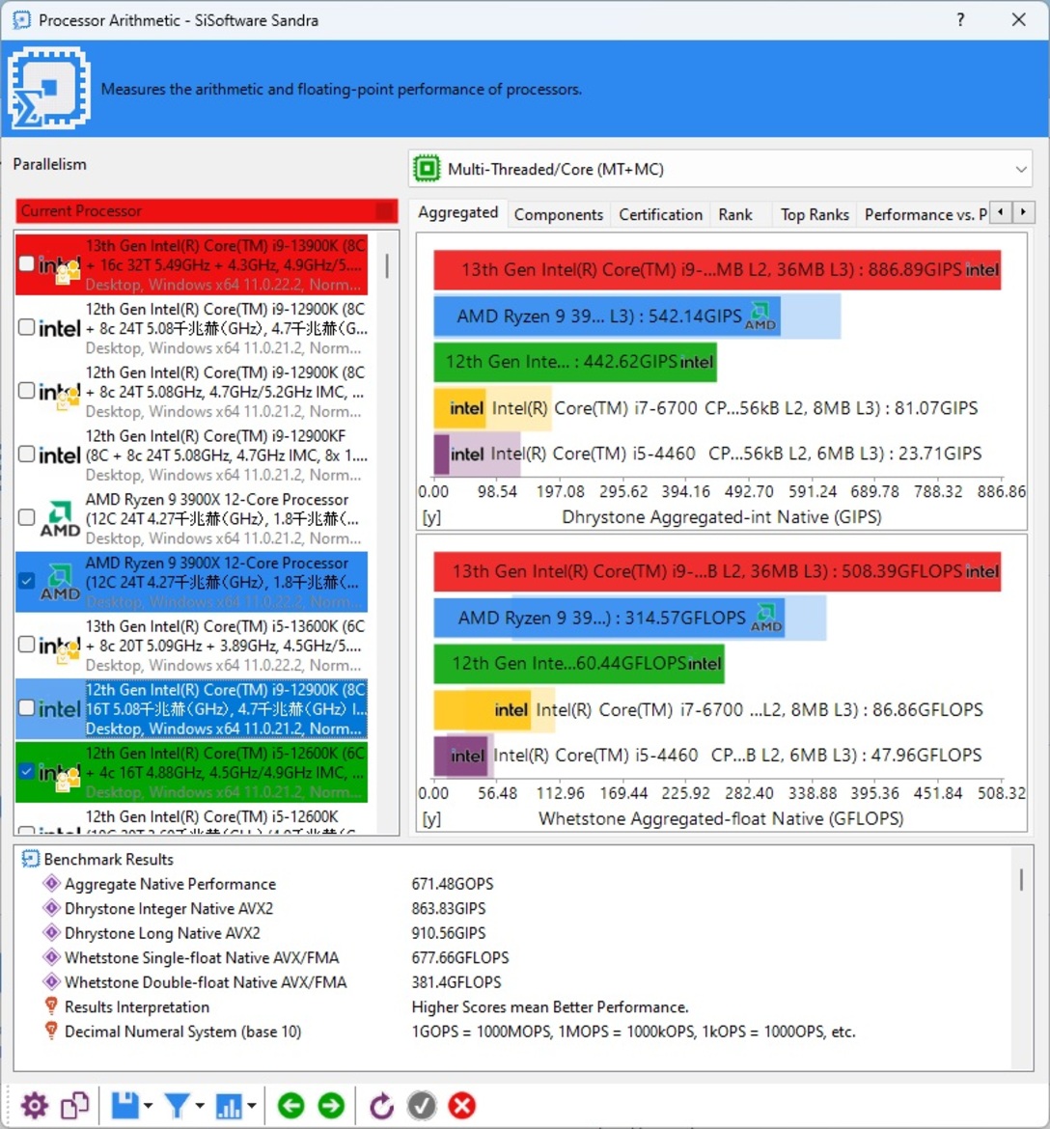Open the chart icon dropdown arrow

pos(251,1105)
